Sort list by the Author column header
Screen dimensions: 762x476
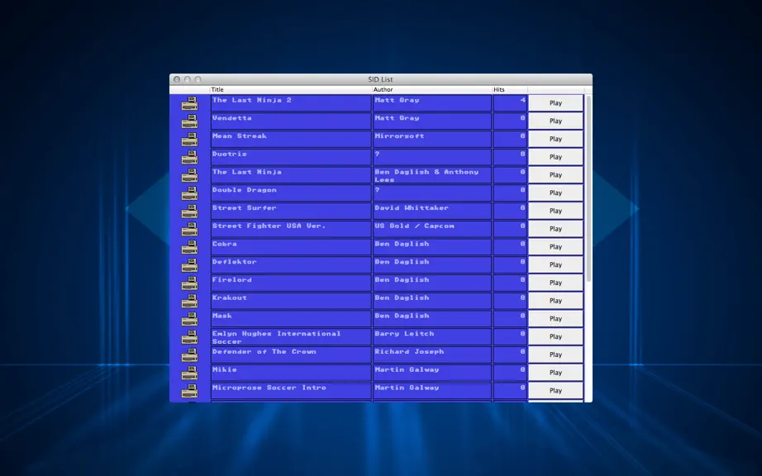(432, 89)
